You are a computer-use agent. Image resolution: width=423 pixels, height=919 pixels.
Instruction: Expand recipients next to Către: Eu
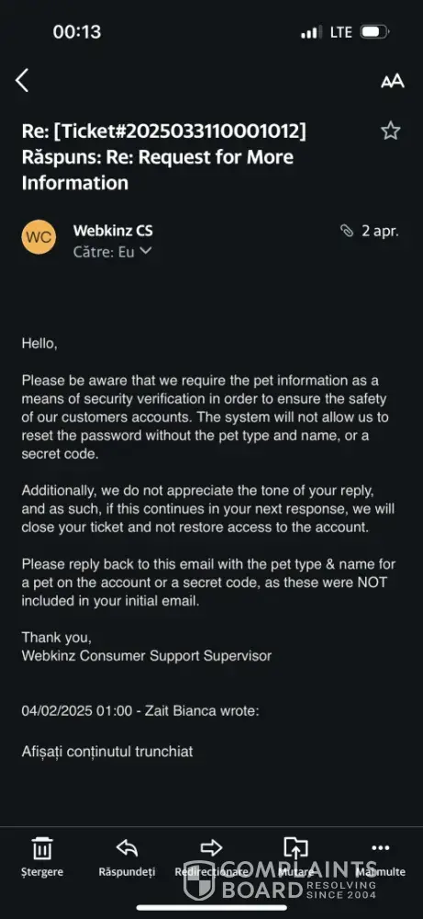146,252
